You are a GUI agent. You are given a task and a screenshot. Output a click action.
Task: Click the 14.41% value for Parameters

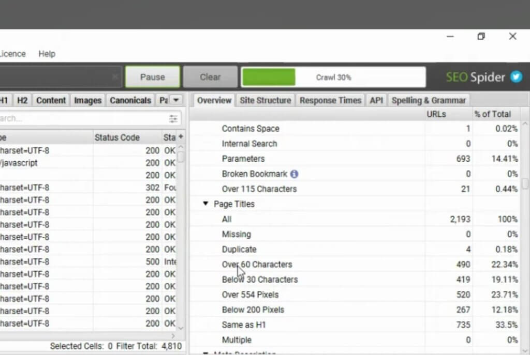pos(505,159)
